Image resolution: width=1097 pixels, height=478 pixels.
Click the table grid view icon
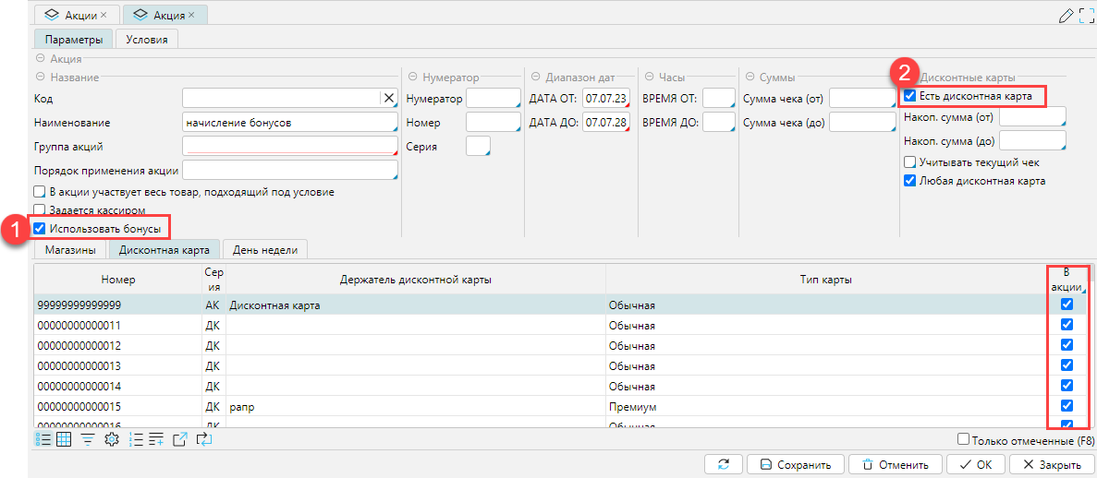pyautogui.click(x=65, y=439)
